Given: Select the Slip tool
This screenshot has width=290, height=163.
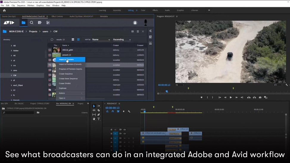Looking at the screenshot, I should pos(94,115).
